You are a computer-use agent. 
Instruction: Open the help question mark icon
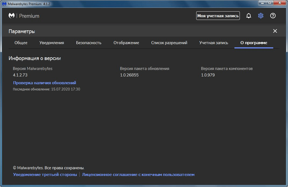[x=273, y=16]
